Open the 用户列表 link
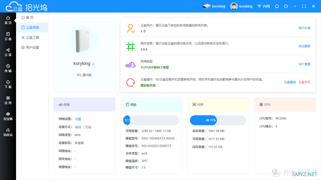This screenshot has width=321, height=180. pyautogui.click(x=304, y=28)
